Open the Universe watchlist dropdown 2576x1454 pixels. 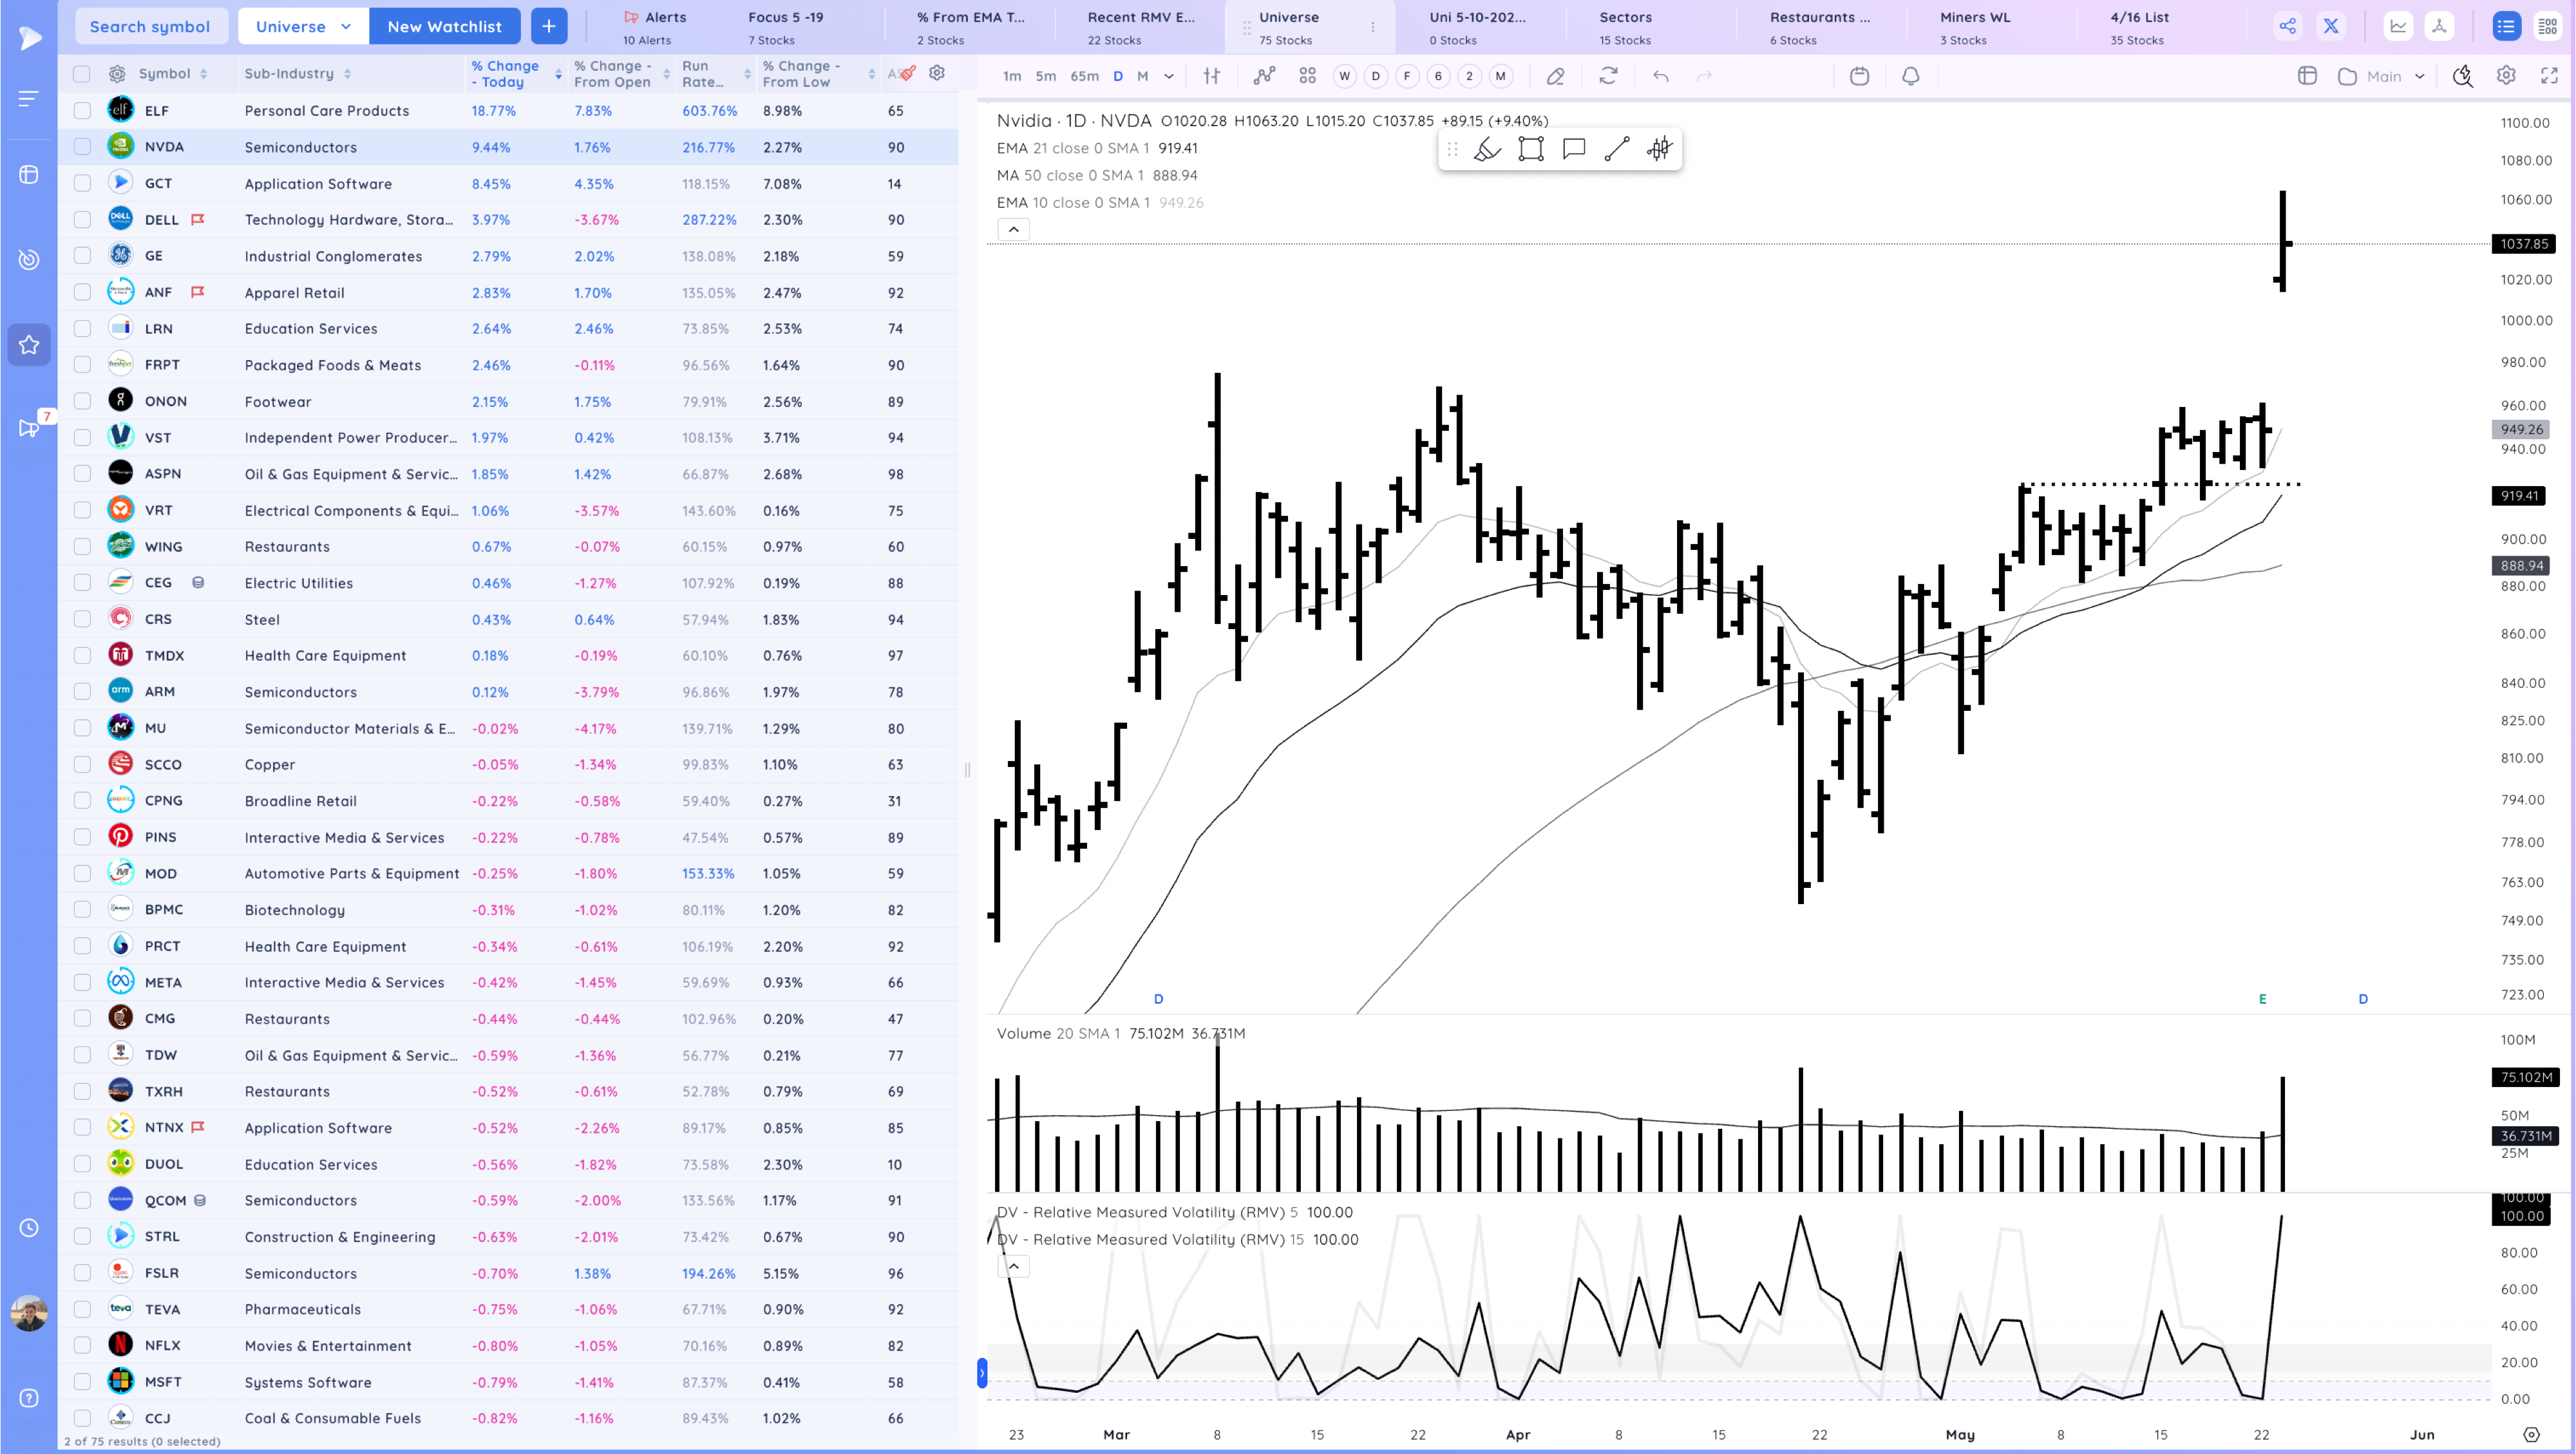pyautogui.click(x=303, y=26)
